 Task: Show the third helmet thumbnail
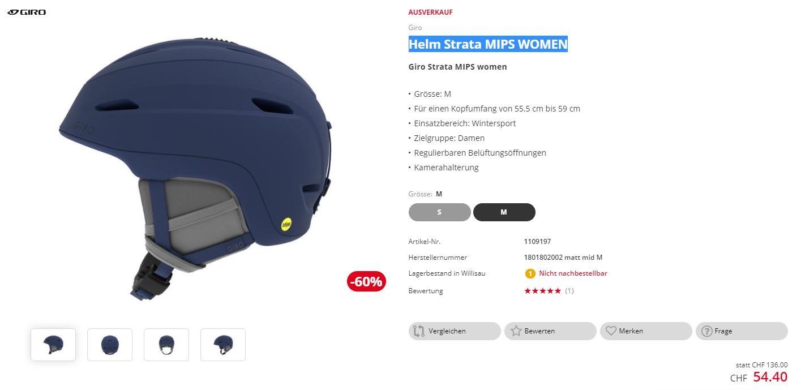tap(166, 345)
